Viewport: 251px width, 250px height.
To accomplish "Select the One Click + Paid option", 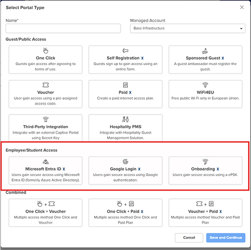I will (x=125, y=212).
